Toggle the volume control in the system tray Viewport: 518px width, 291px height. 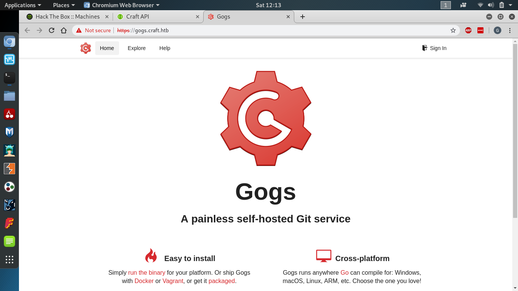tap(490, 5)
